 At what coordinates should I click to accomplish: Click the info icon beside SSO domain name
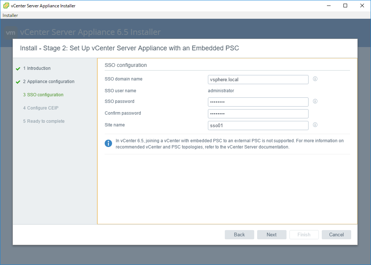click(x=315, y=79)
